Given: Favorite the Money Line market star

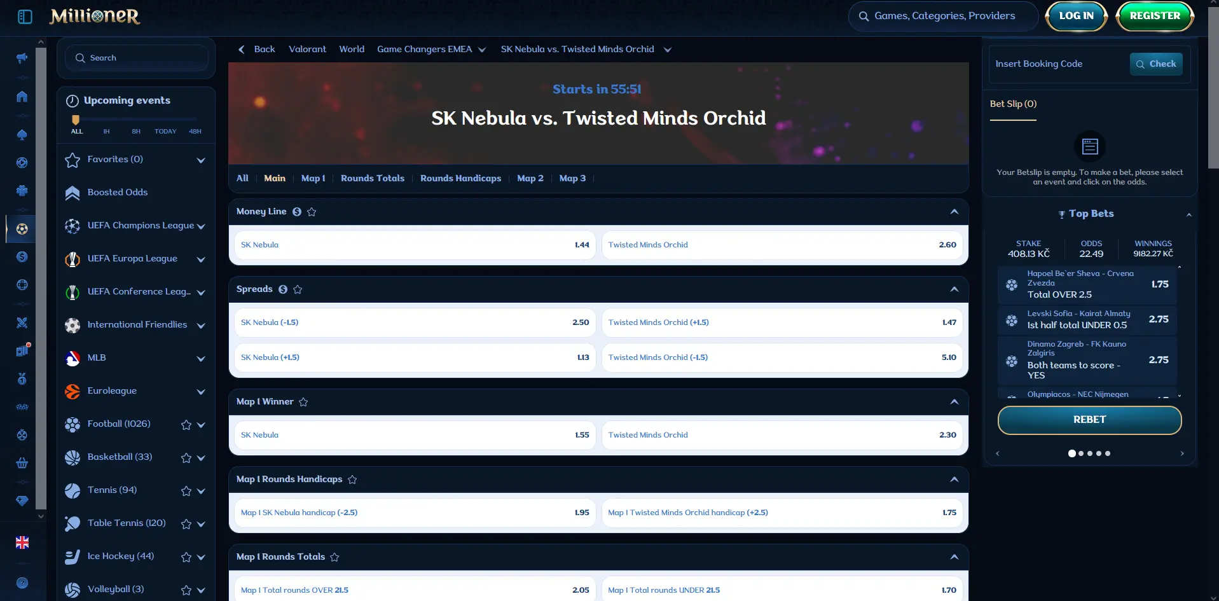Looking at the screenshot, I should click(x=312, y=212).
